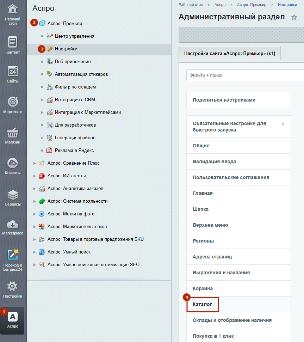Click the Автоматизация стикеров icon

coord(50,74)
